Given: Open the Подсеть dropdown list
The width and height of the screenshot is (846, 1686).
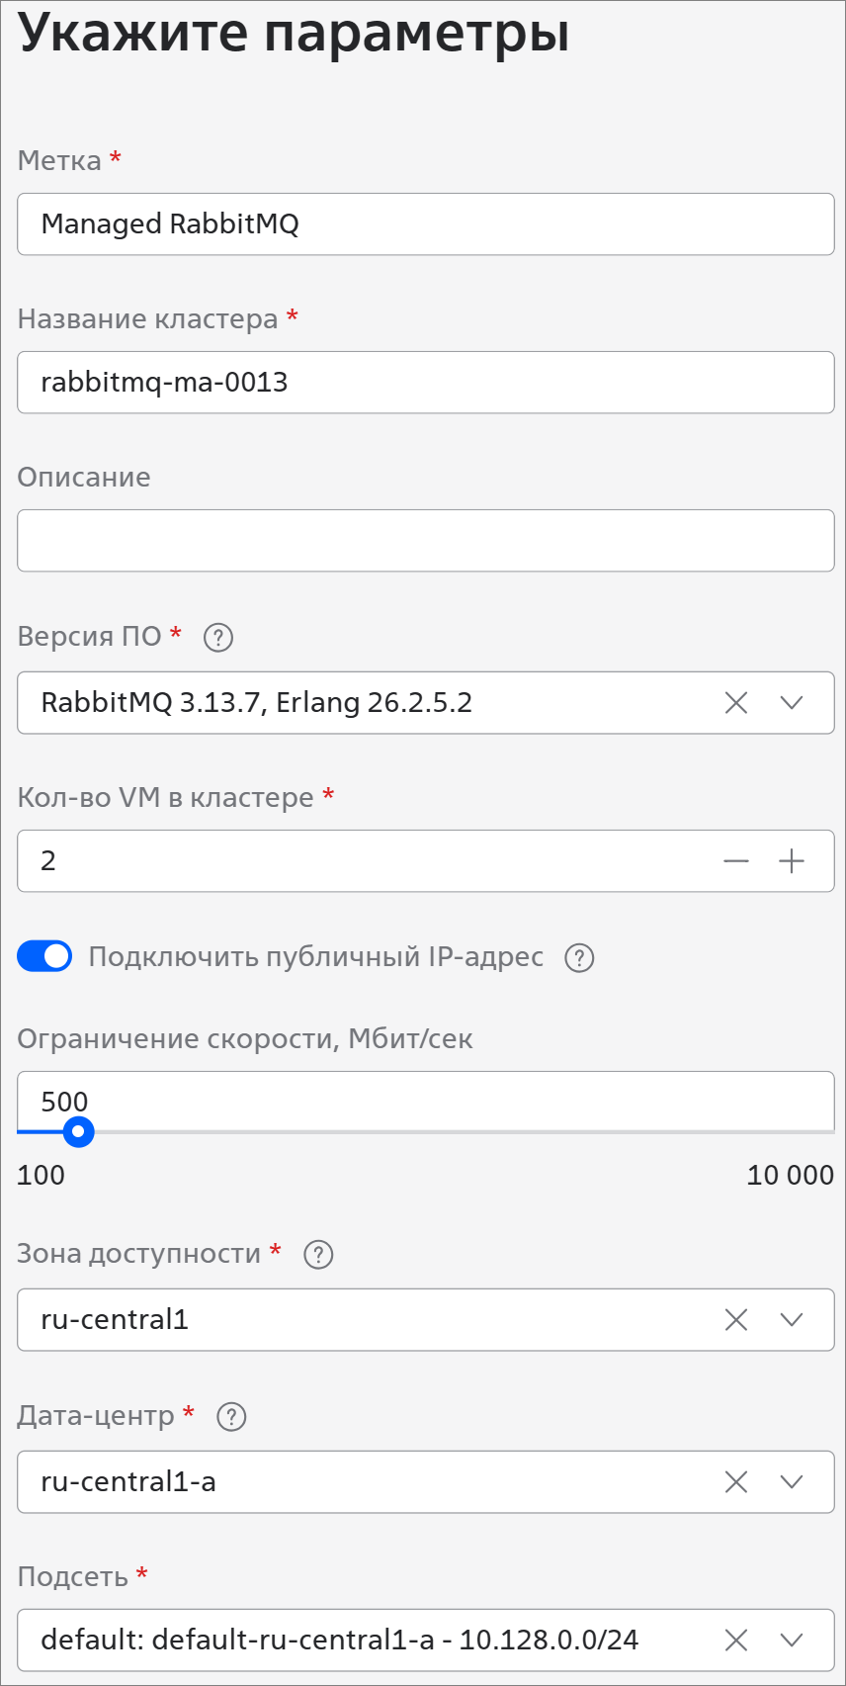Looking at the screenshot, I should click(x=792, y=1641).
